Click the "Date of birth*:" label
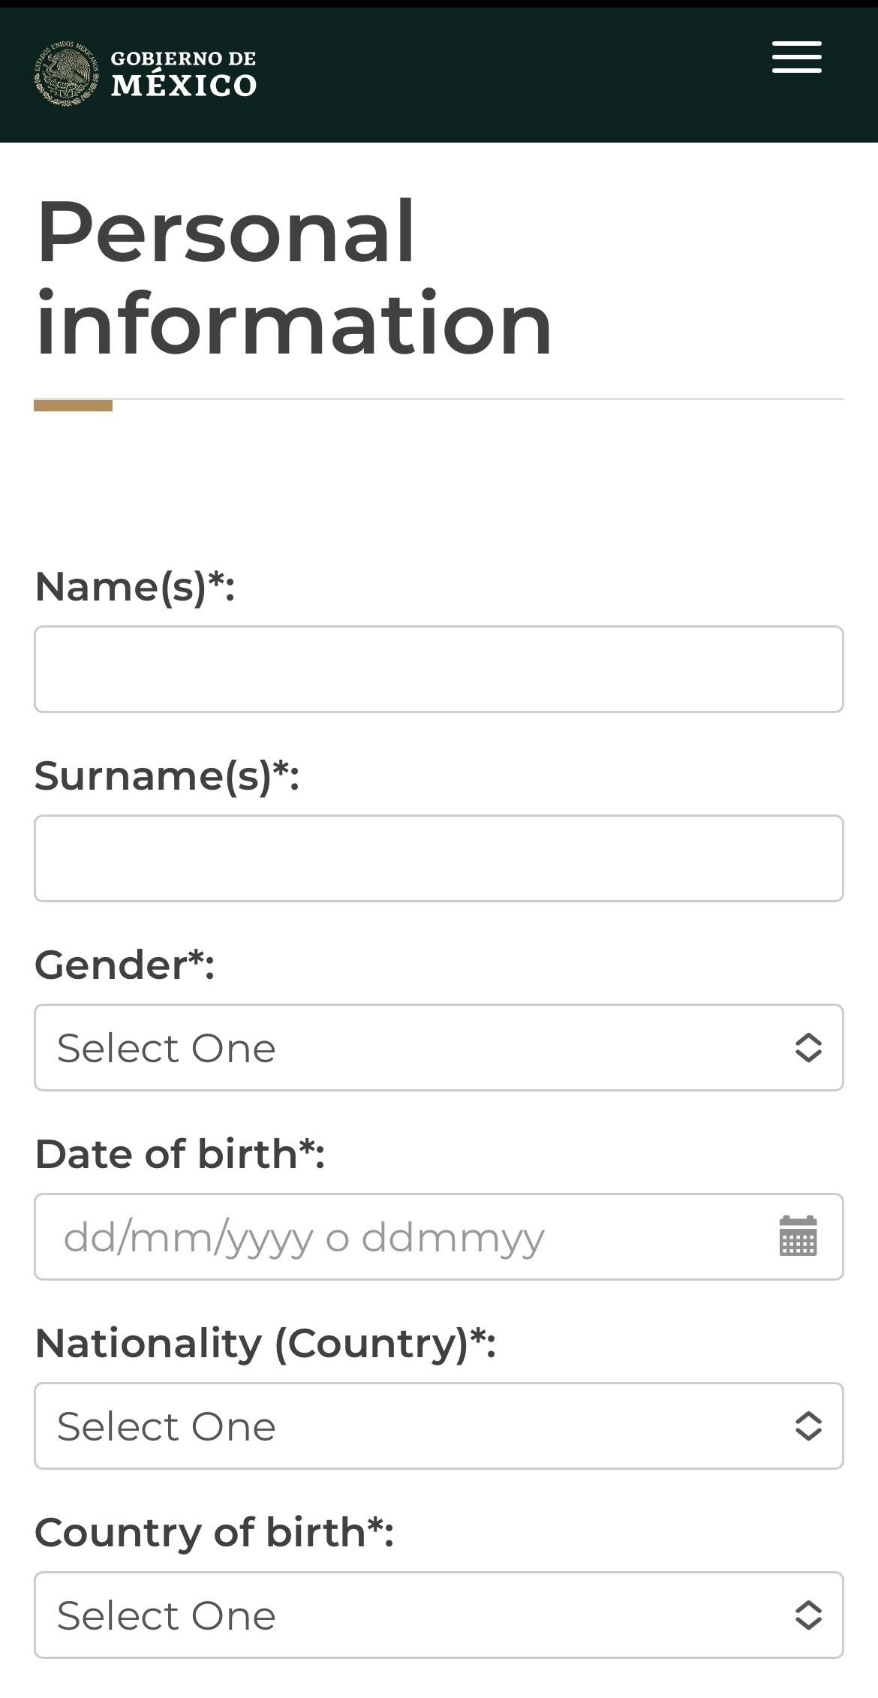This screenshot has height=1698, width=878. (179, 1154)
